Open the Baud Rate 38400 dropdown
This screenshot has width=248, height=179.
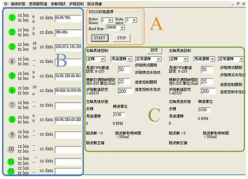pyautogui.click(x=115, y=28)
